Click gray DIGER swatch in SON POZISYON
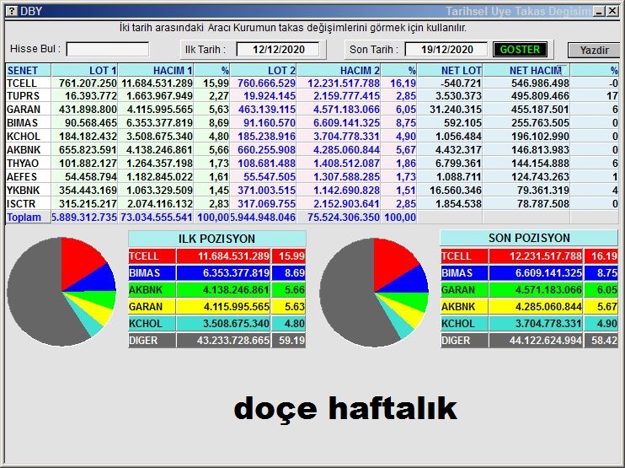The height and width of the screenshot is (468, 625). tap(464, 341)
